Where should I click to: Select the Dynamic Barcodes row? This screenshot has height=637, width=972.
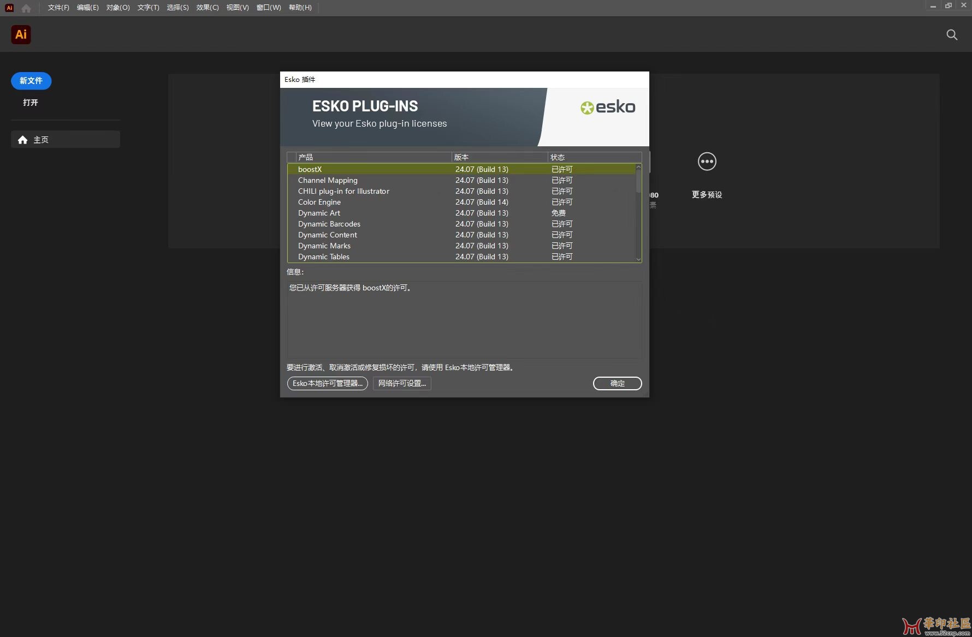tap(461, 224)
